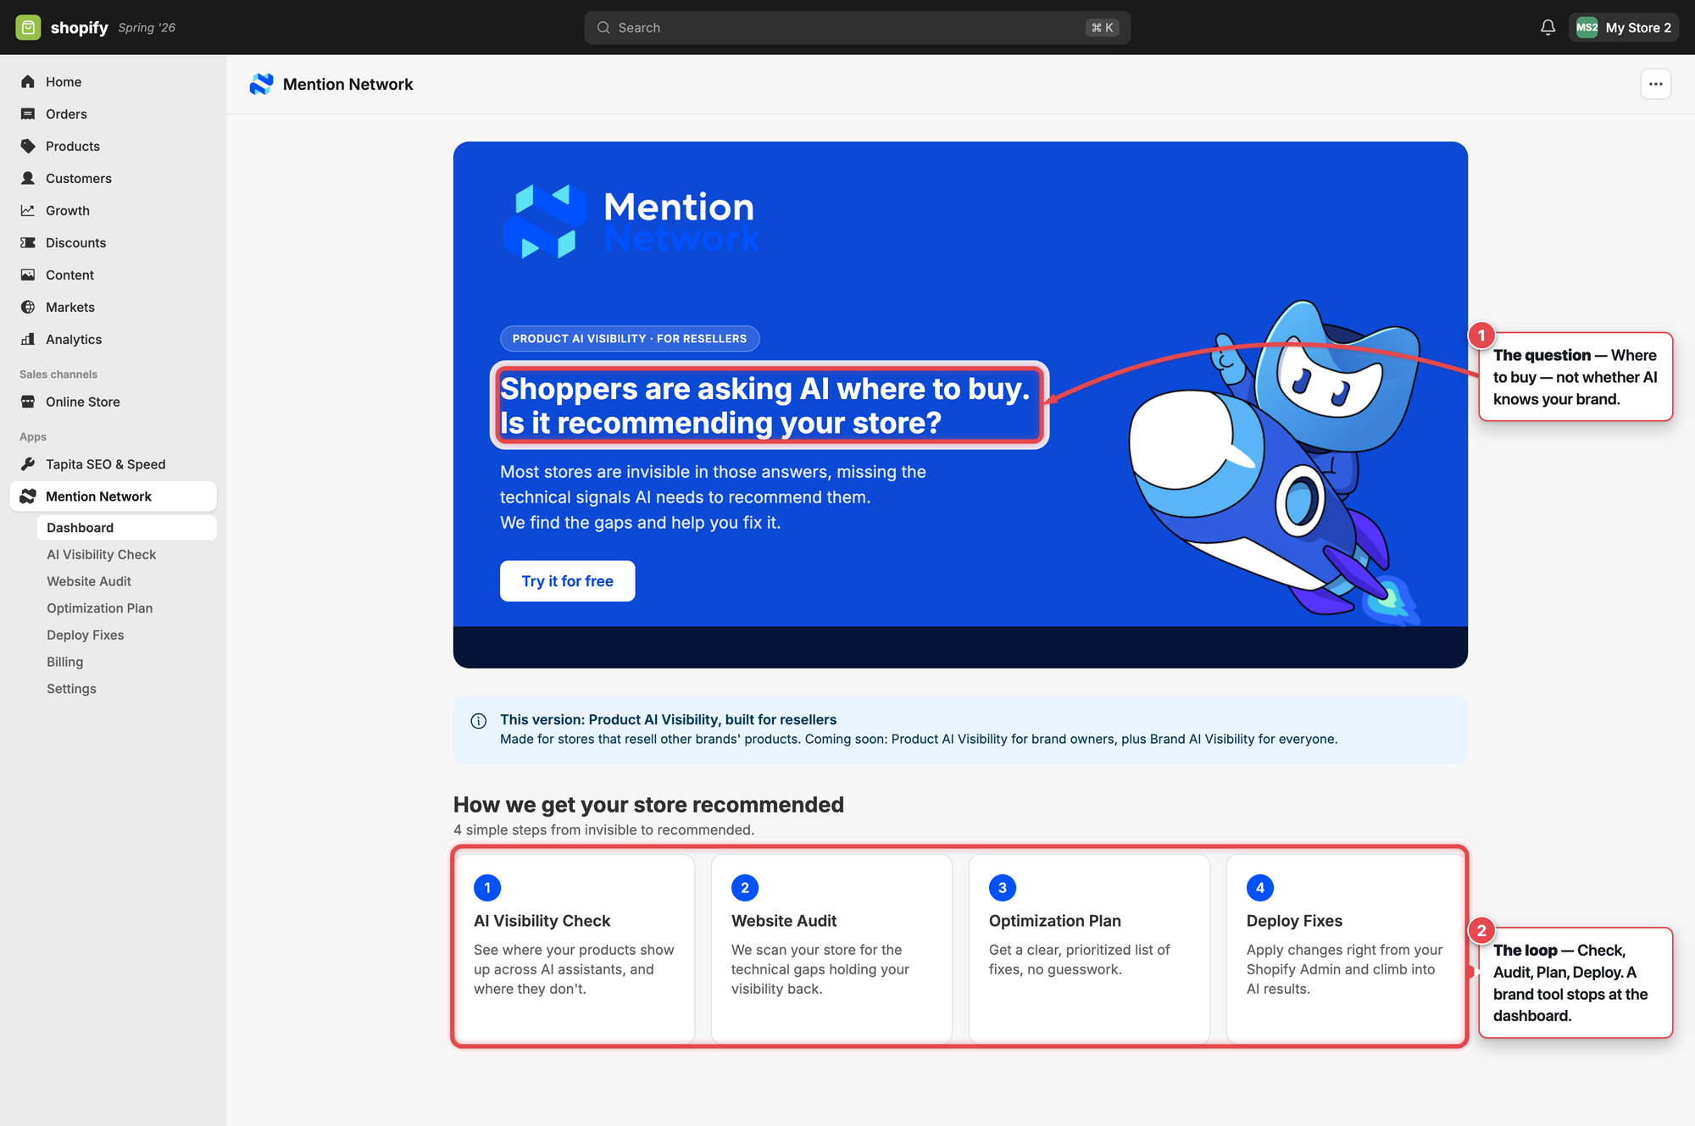The height and width of the screenshot is (1126, 1695).
Task: Open Deploy Fixes submenu item
Action: coord(127,635)
